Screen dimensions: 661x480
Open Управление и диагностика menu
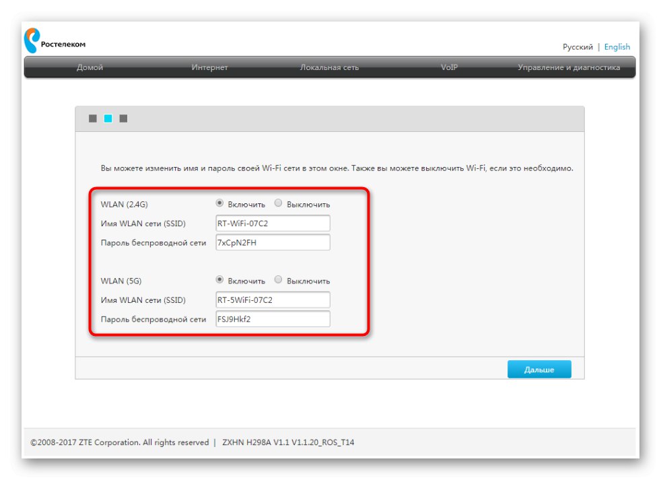coord(569,67)
